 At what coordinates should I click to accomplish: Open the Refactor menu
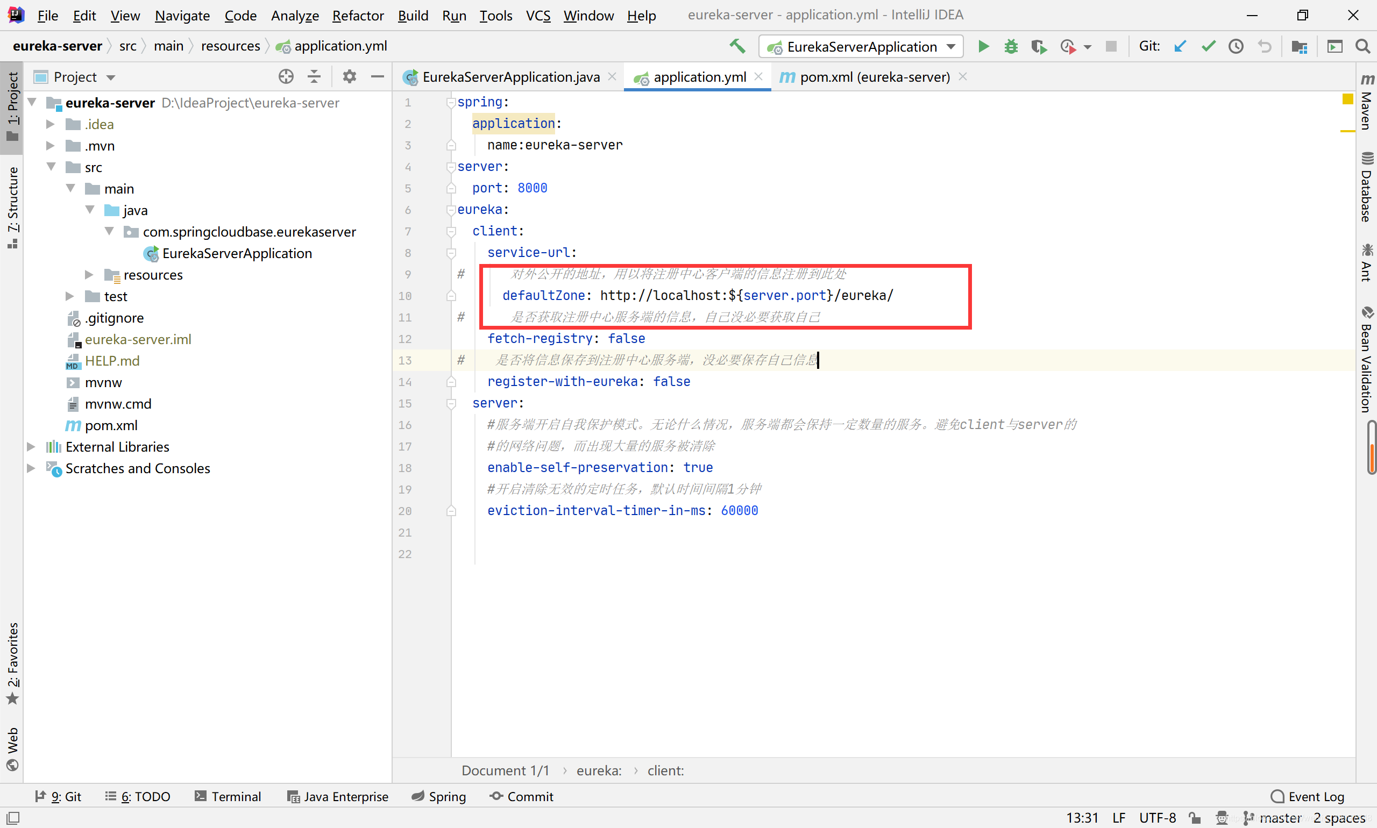[x=358, y=16]
